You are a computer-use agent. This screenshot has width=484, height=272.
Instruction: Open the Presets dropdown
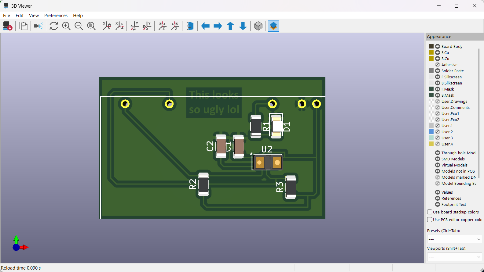[x=454, y=239]
